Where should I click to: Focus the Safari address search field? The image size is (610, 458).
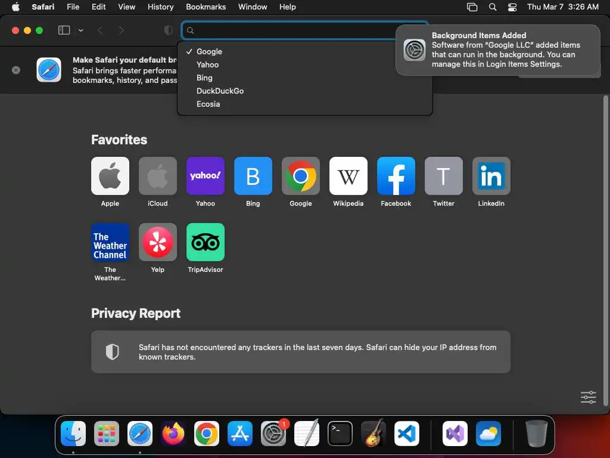click(x=304, y=30)
